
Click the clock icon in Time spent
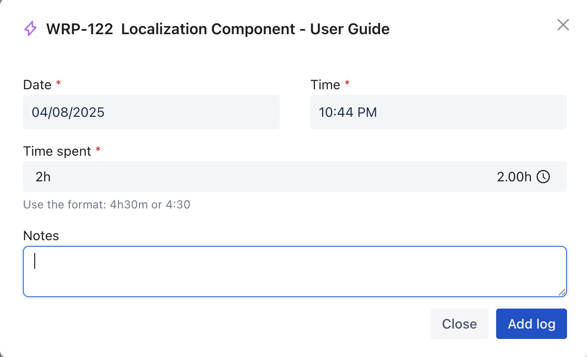click(x=543, y=177)
